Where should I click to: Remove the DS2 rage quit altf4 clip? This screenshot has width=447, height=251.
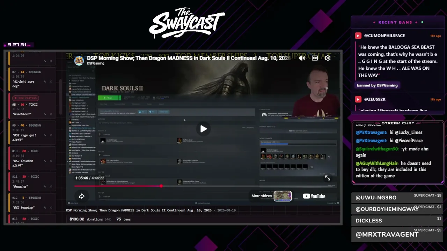[51, 135]
